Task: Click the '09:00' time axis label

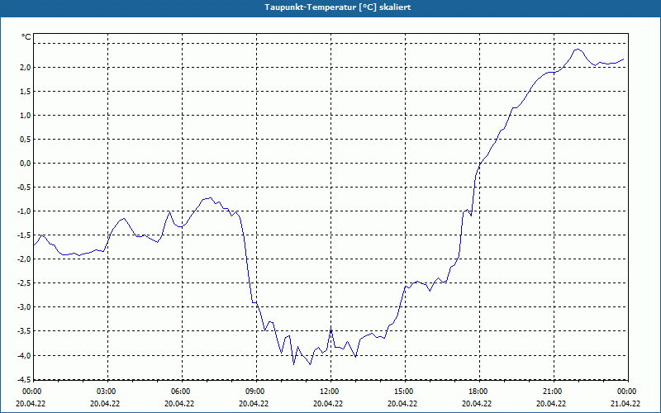Action: (x=254, y=392)
